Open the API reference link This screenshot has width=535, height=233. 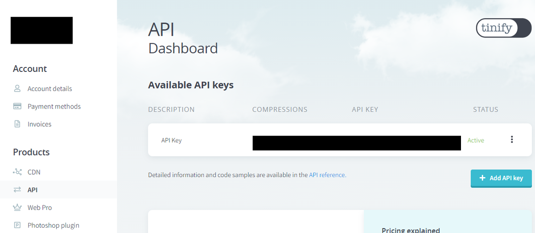point(328,175)
